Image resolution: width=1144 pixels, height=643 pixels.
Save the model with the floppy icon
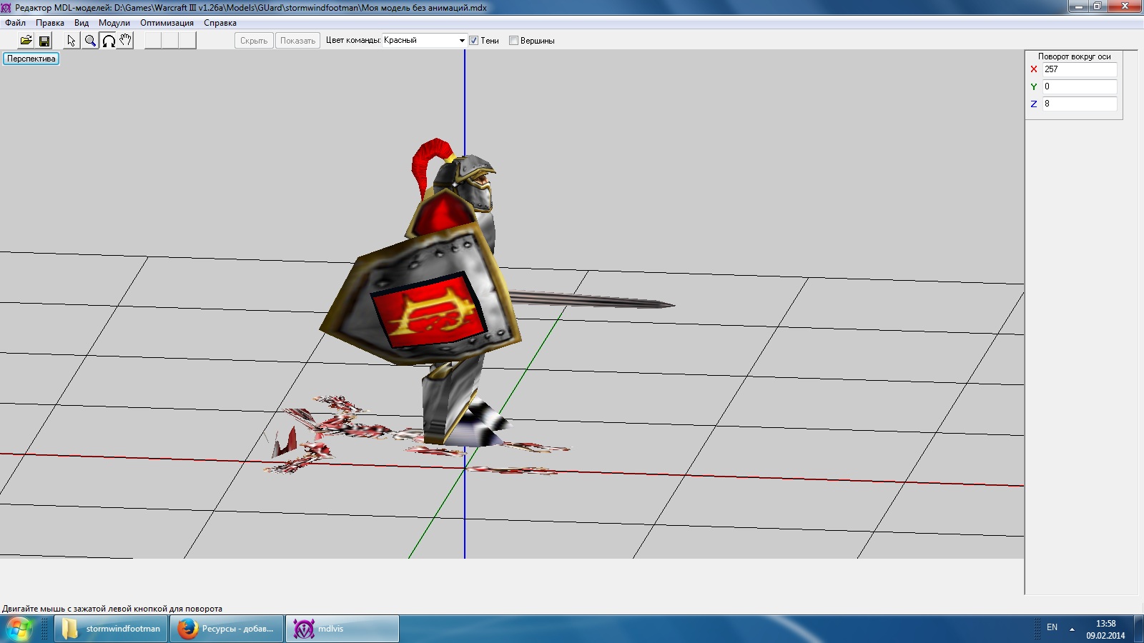point(44,41)
